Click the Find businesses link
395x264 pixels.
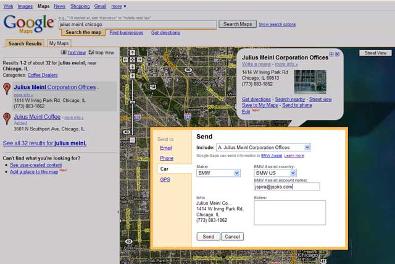126,33
